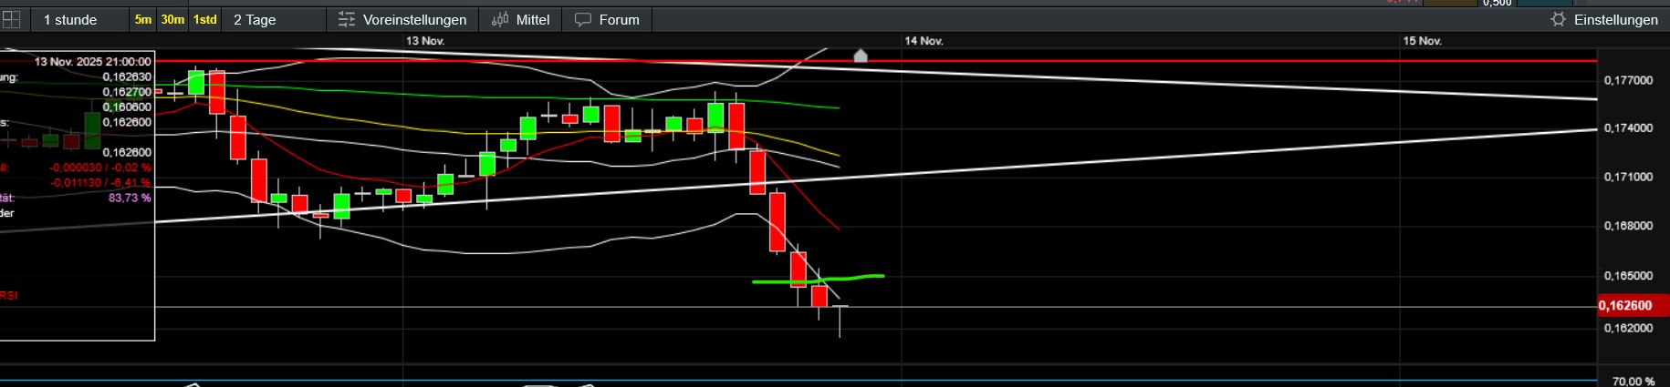Click the gray event marker above the chart

860,56
